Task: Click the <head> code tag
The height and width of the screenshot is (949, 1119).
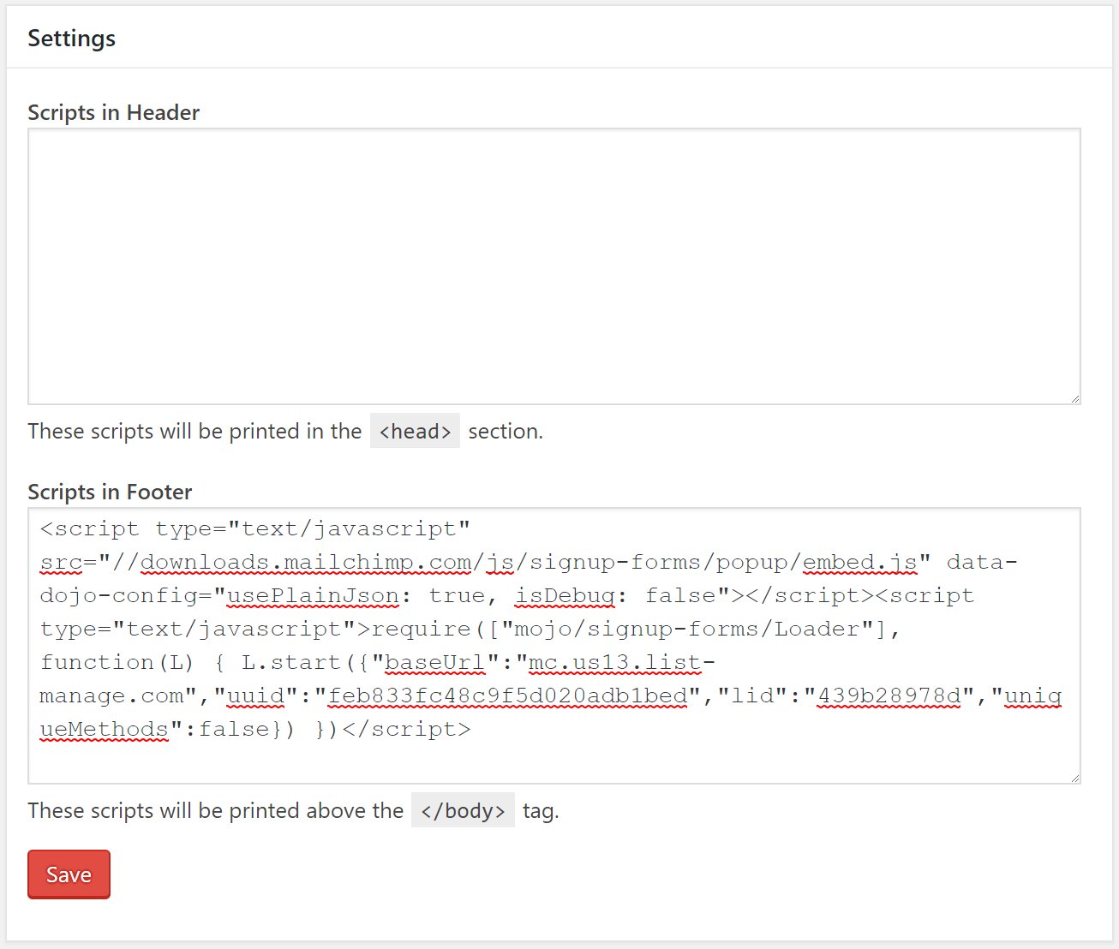Action: 415,431
